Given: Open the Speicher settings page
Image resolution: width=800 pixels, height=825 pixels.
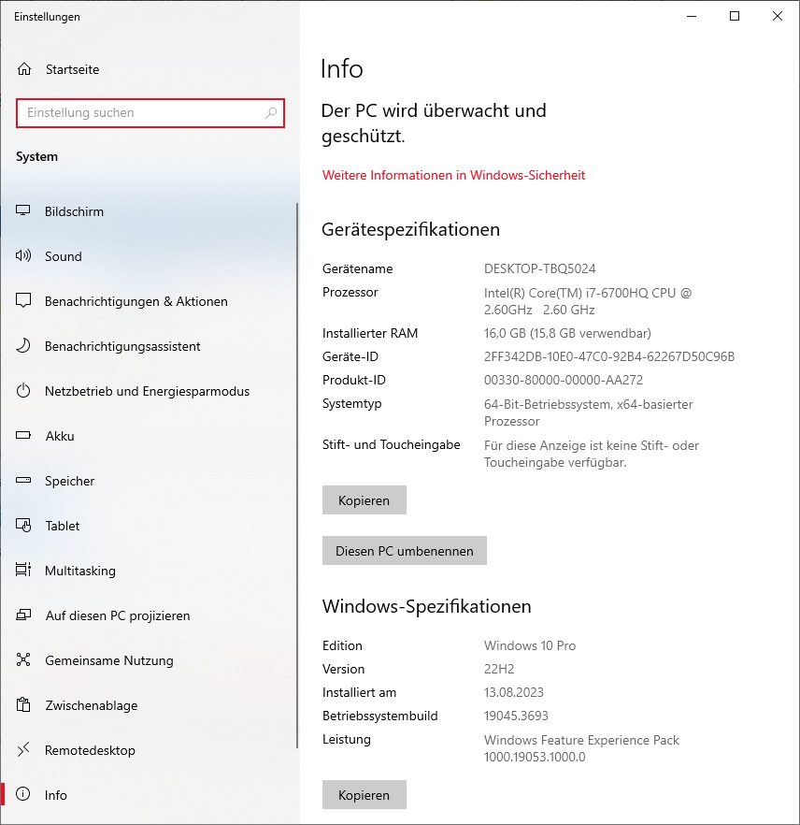Looking at the screenshot, I should coord(150,481).
